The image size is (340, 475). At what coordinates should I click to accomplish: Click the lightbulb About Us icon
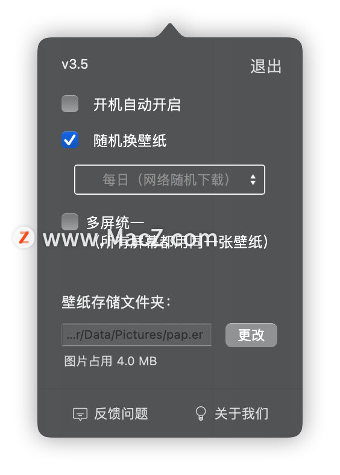tap(201, 413)
